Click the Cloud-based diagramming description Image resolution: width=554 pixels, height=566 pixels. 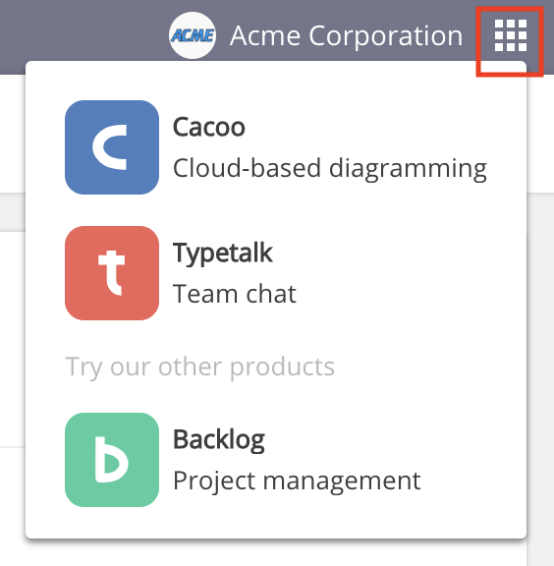click(330, 169)
